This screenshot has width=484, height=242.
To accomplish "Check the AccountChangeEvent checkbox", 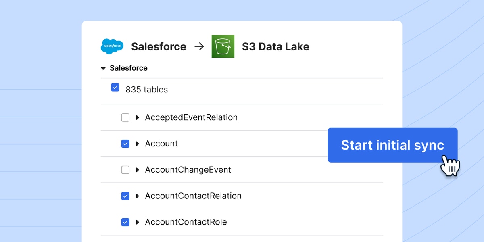I will 125,170.
